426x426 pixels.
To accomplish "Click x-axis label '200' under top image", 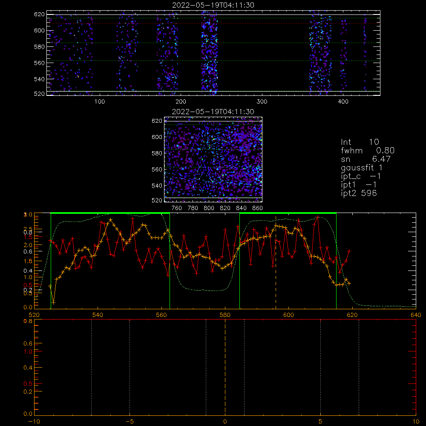I will click(x=181, y=102).
